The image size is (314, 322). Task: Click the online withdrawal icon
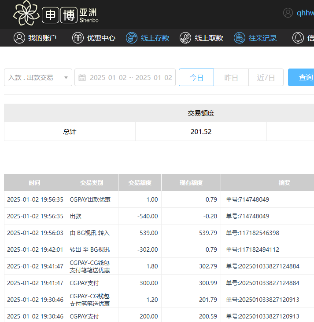(185, 38)
